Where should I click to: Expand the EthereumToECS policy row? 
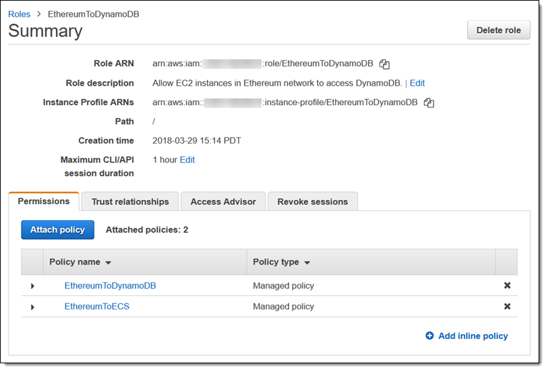[32, 307]
